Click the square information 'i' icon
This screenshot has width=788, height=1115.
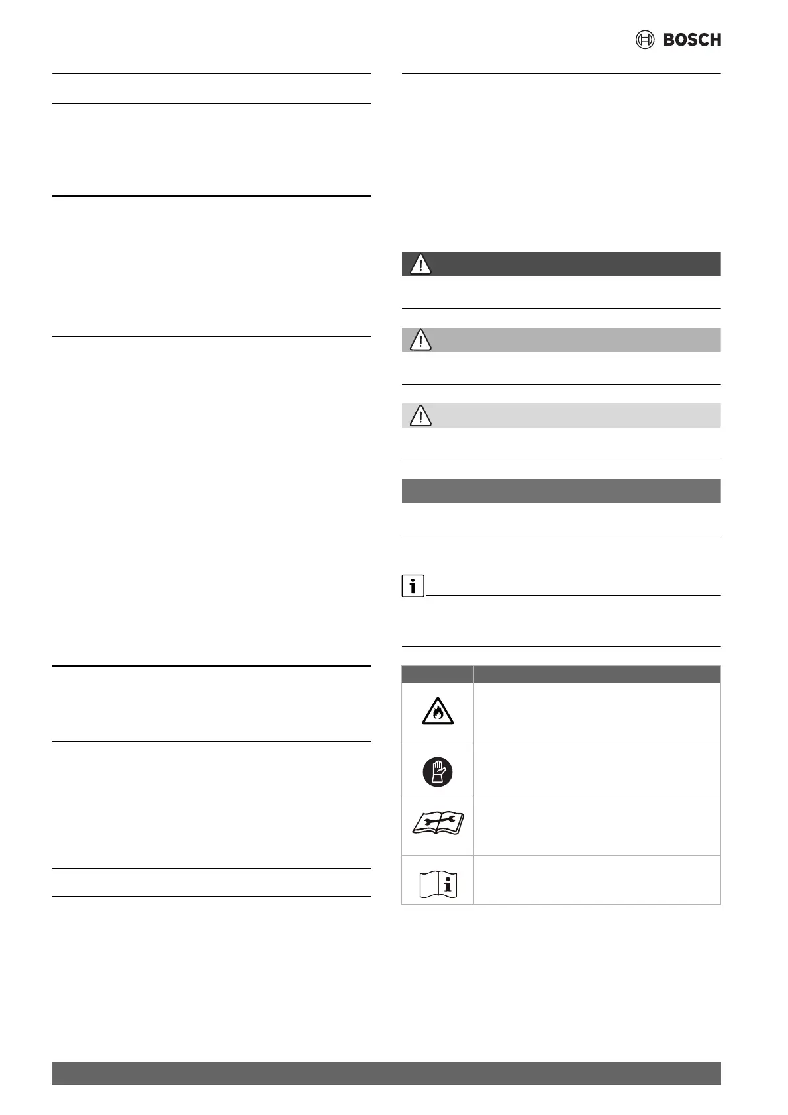413,587
